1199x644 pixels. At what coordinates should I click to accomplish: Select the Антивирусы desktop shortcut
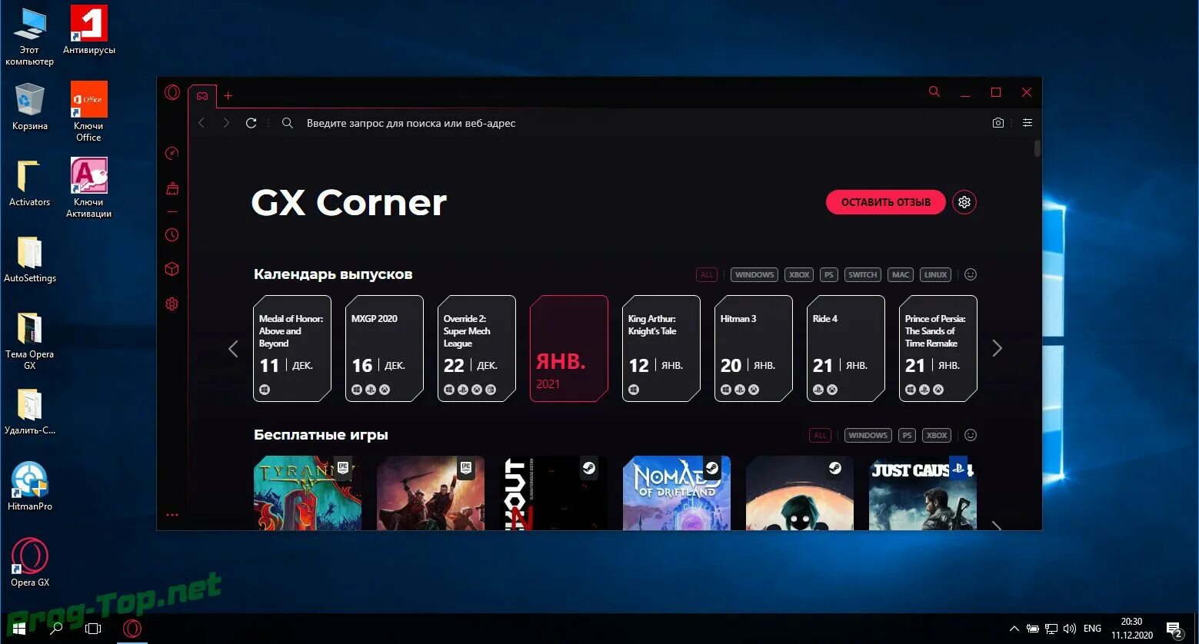click(x=89, y=31)
